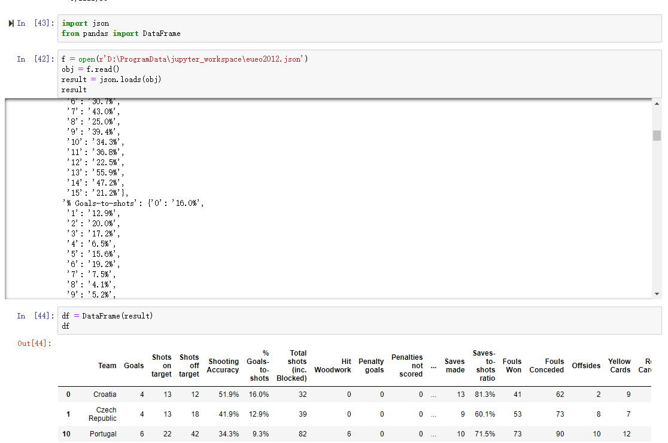Click the Offsides column header

pos(586,366)
